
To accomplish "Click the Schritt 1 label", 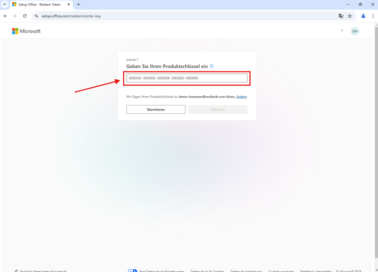I will 132,60.
